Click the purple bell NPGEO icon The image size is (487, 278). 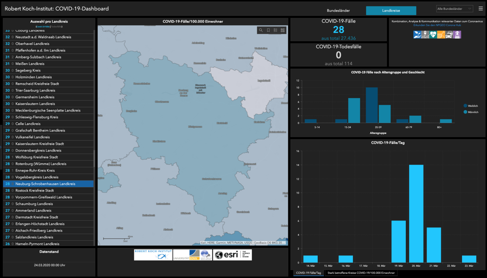(457, 35)
